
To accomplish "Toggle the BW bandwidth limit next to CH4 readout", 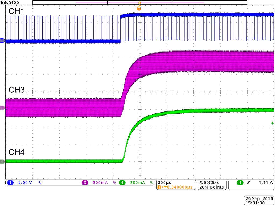I will pos(151,183).
